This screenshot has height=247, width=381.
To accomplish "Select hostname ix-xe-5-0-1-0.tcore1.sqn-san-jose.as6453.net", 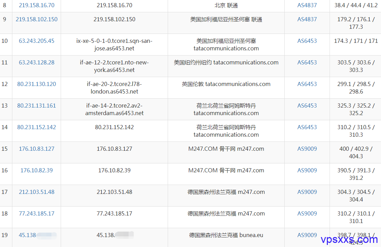I will (114, 45).
